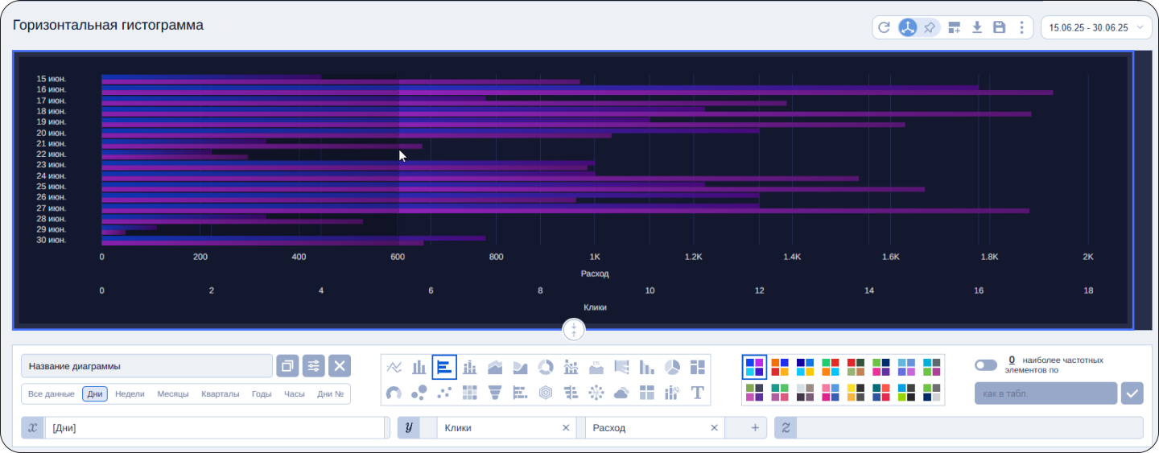Click the Название диаграммы input field
The width and height of the screenshot is (1159, 453).
point(146,366)
